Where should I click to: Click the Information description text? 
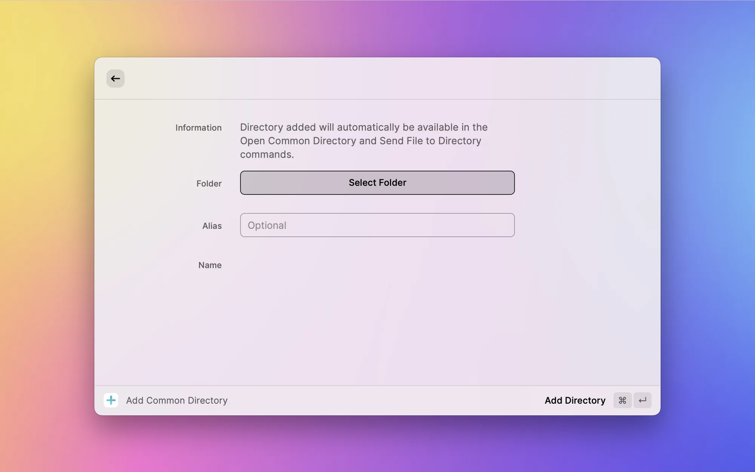pyautogui.click(x=364, y=141)
